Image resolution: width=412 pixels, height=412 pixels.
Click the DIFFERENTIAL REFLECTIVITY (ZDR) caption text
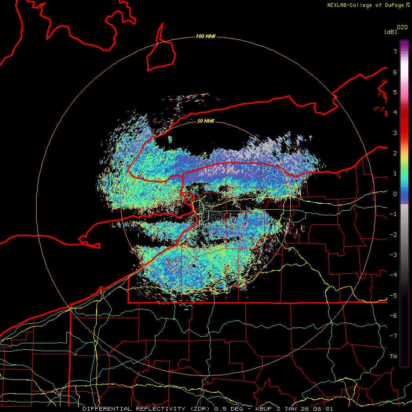[147, 409]
